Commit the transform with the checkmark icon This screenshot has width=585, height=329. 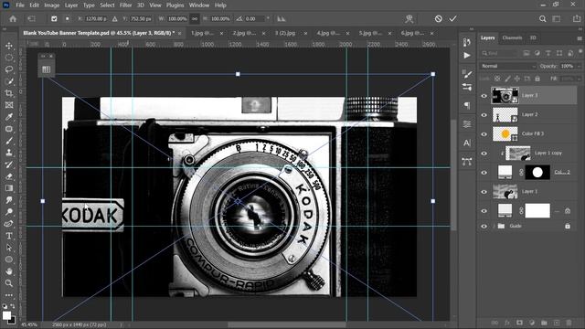point(452,18)
